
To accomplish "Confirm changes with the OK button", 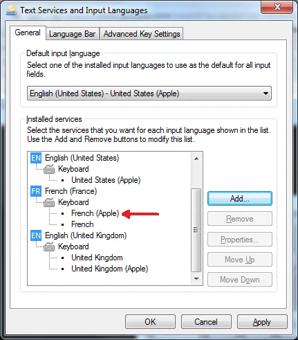I will coord(150,322).
